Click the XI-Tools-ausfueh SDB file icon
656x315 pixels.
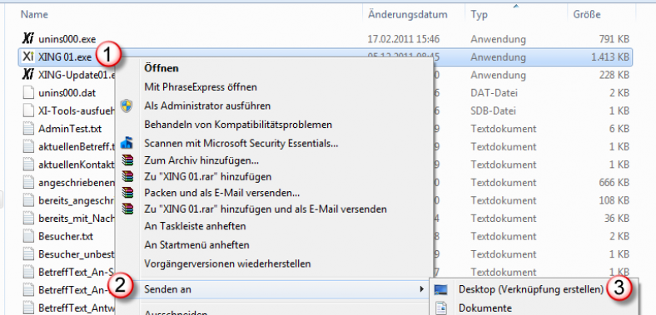click(28, 111)
